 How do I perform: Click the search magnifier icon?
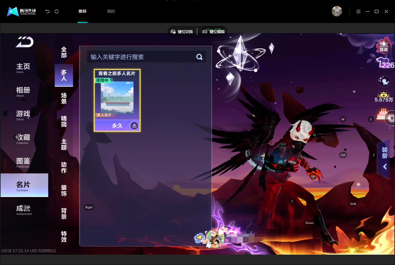200,57
